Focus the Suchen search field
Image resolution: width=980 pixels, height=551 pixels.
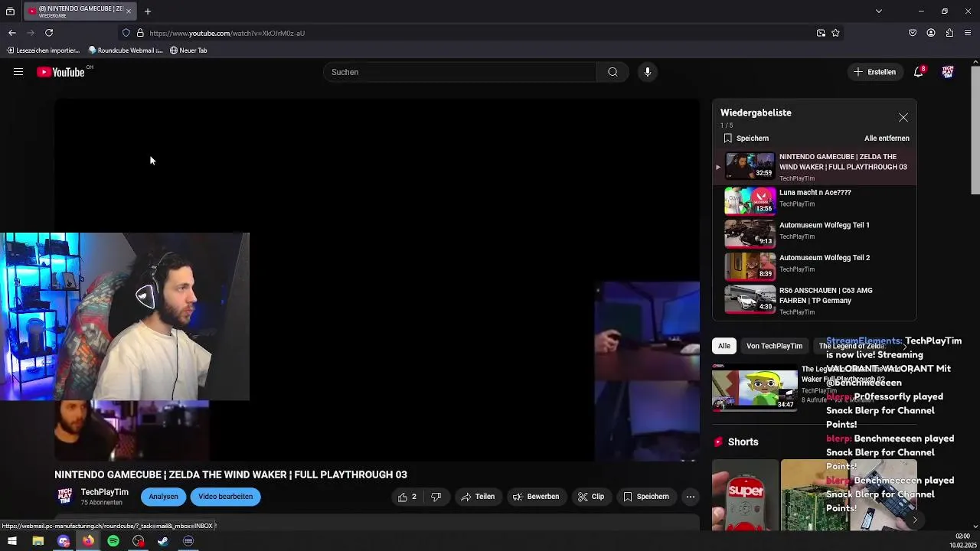pyautogui.click(x=459, y=72)
